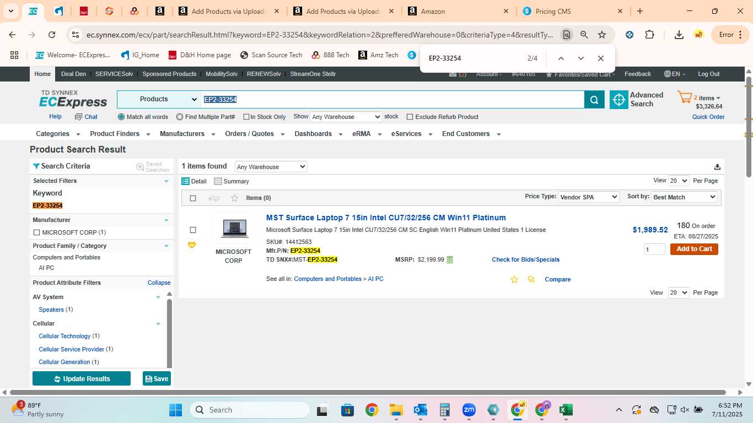The image size is (753, 423).
Task: Open Excel from the taskbar
Action: coord(566,410)
